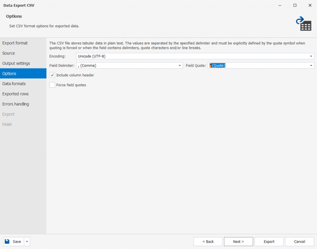
Task: Enable Force field quotes checkbox
Action: [52, 85]
